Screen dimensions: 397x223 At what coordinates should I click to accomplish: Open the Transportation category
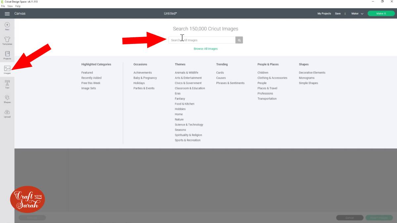point(267,98)
